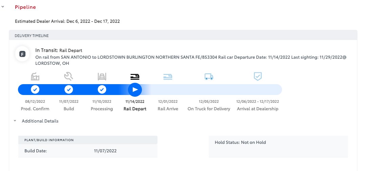Click the F status badge icon
The width and height of the screenshot is (371, 171).
coord(22,54)
